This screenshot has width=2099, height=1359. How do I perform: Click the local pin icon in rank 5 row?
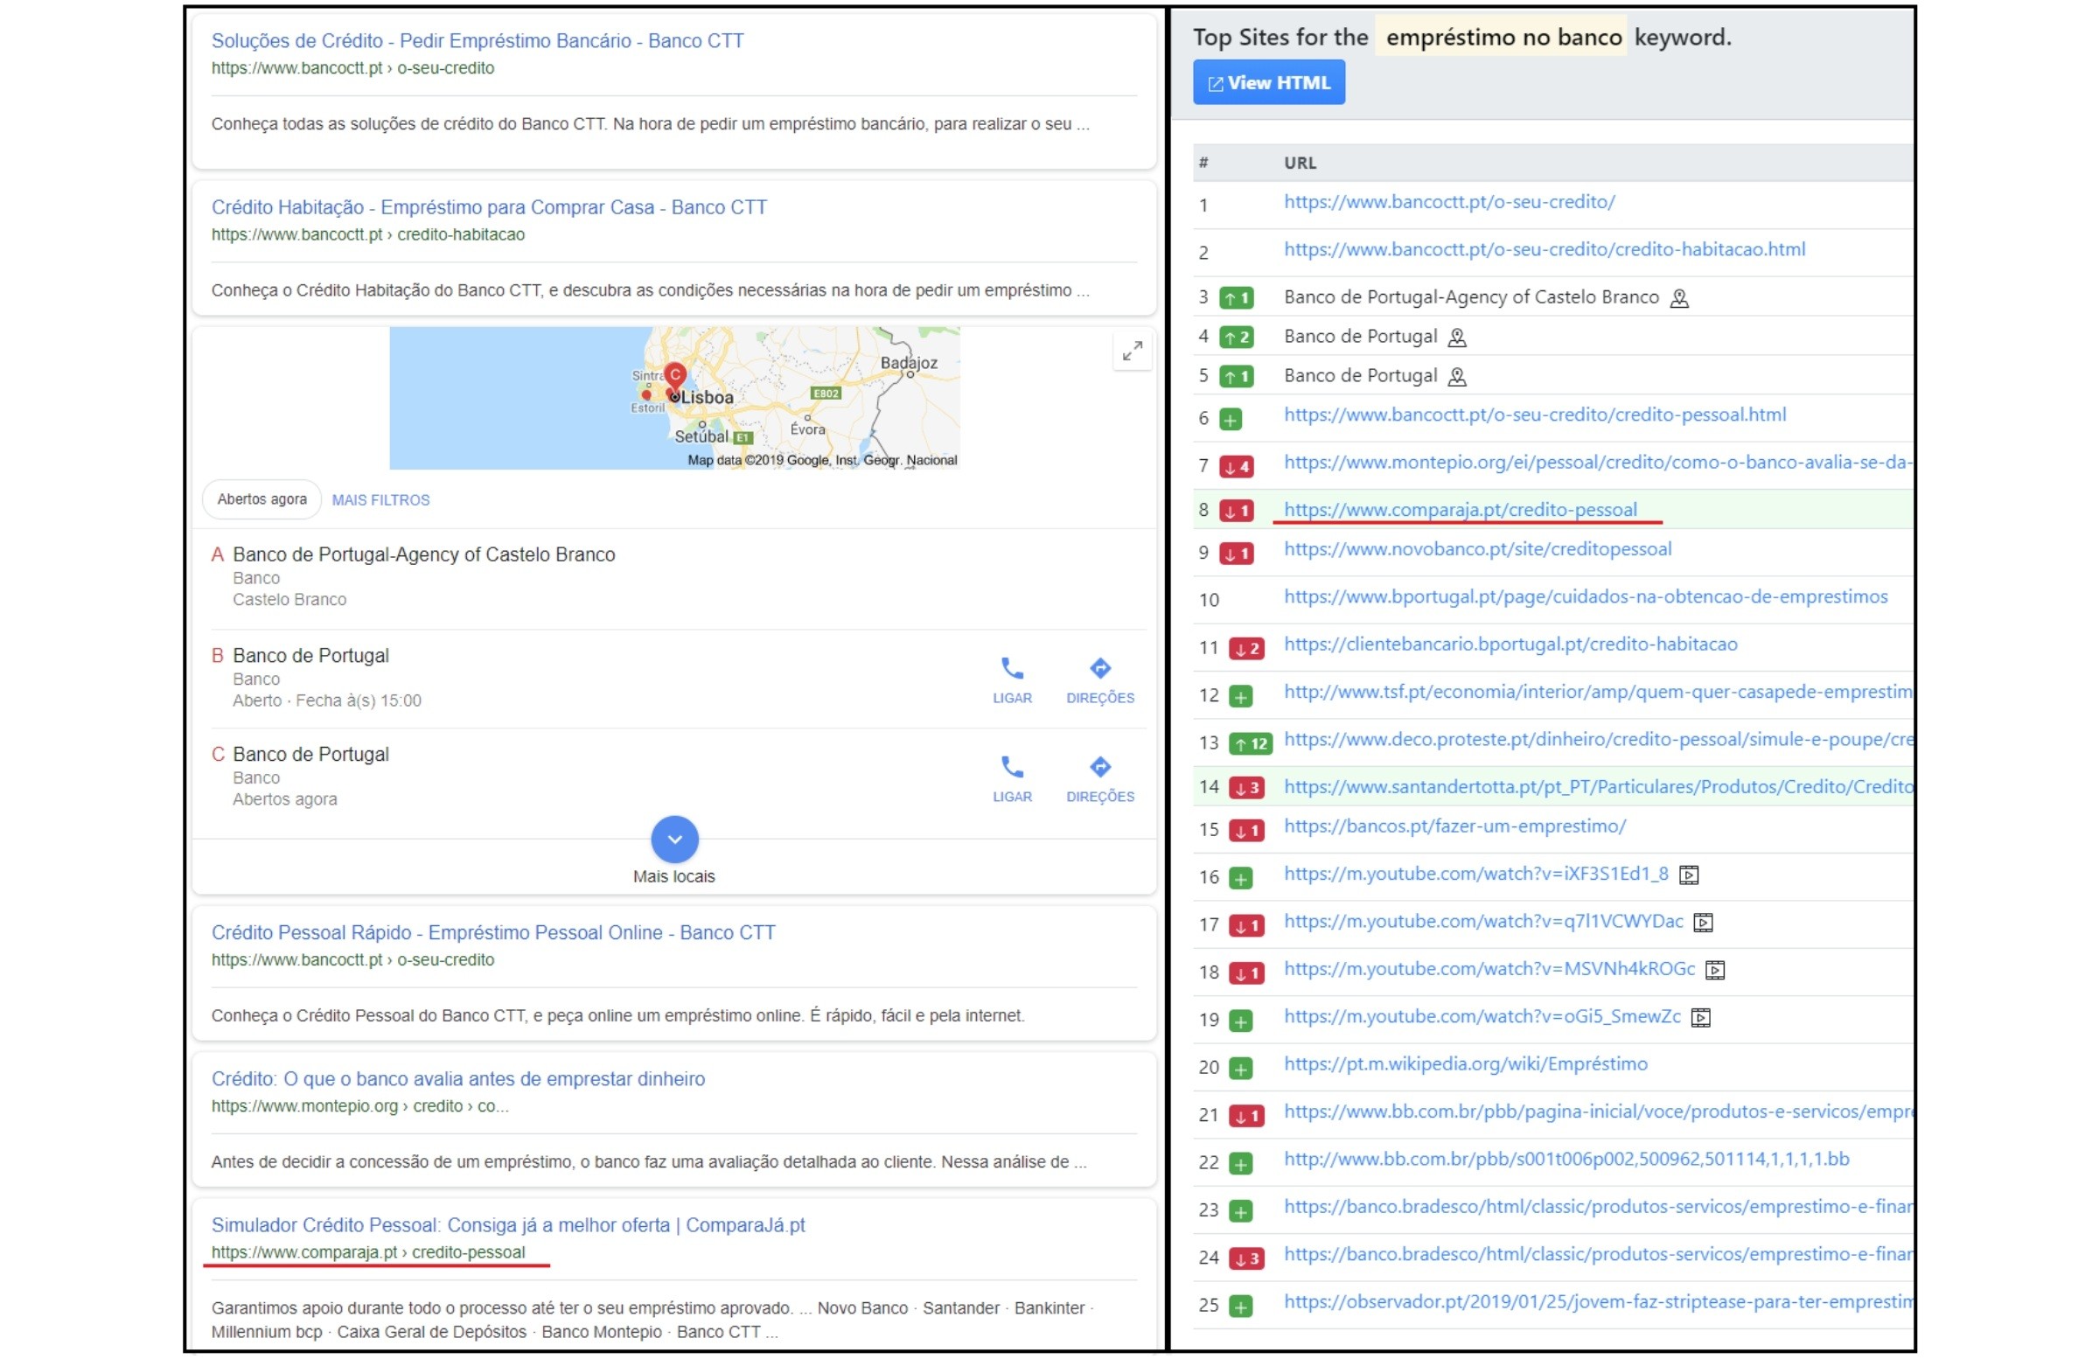[x=1457, y=378]
